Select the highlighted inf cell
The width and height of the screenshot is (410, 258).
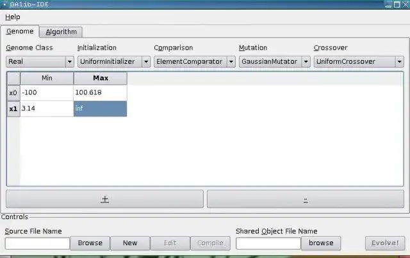[101, 109]
